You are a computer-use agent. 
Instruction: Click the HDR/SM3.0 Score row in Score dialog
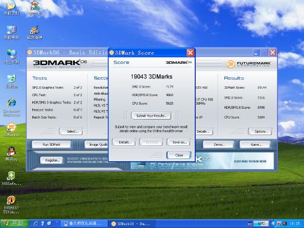pos(153,95)
